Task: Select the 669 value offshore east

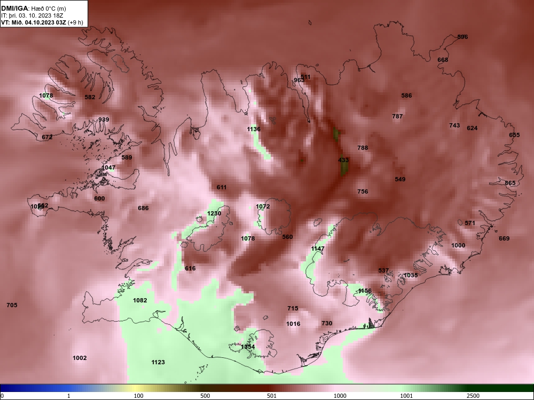Action: tap(504, 239)
